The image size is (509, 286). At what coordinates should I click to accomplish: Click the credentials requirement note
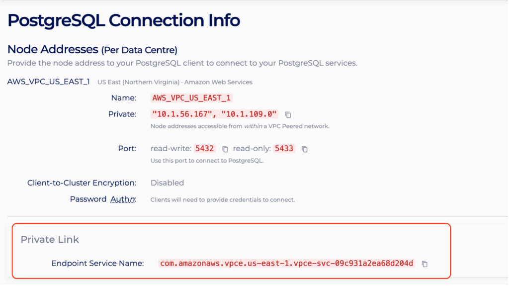point(223,200)
